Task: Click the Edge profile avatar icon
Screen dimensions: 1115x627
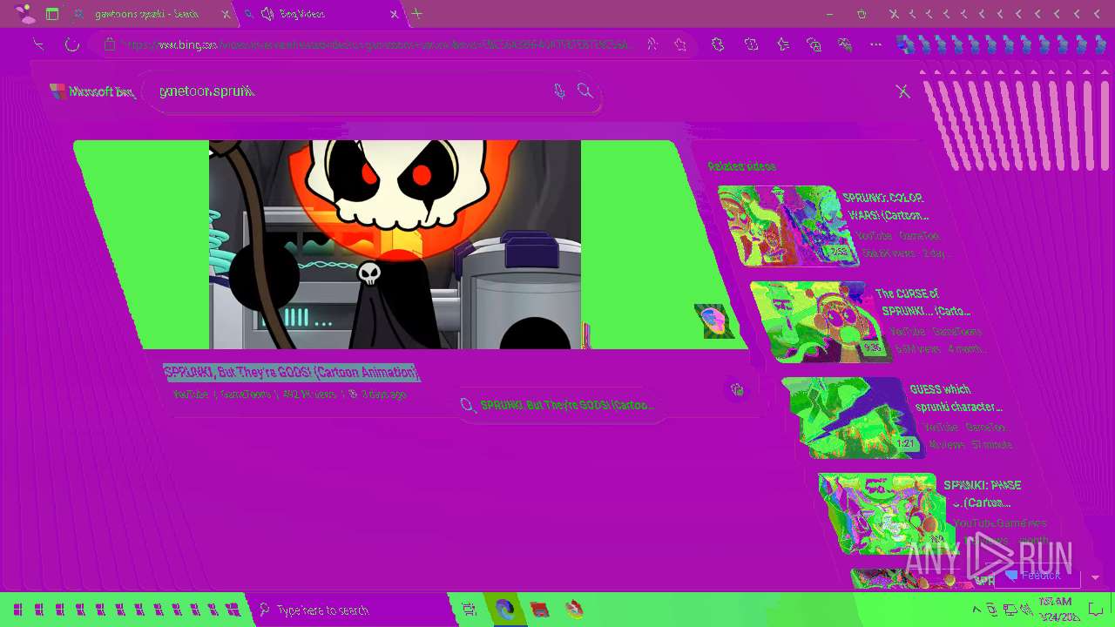Action: pyautogui.click(x=26, y=13)
